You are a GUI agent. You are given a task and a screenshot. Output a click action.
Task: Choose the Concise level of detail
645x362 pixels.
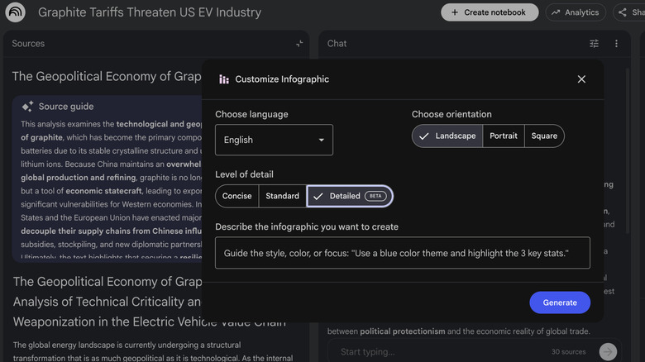236,196
